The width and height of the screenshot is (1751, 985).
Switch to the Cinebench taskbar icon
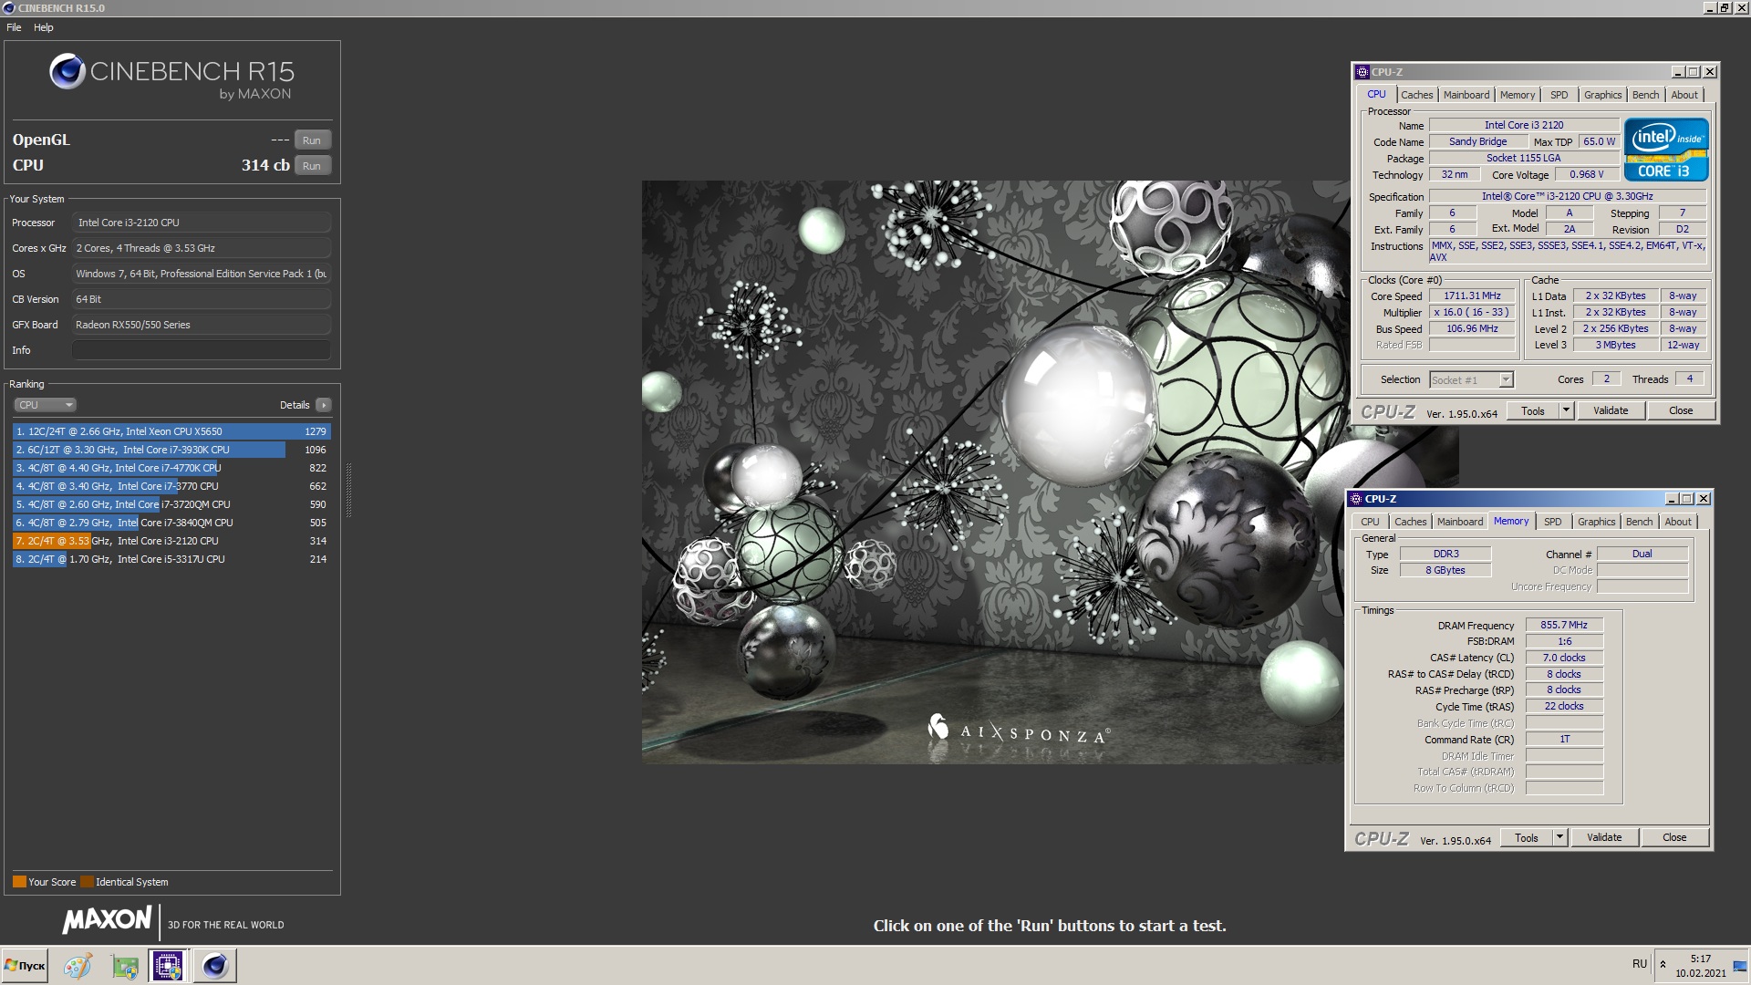215,966
